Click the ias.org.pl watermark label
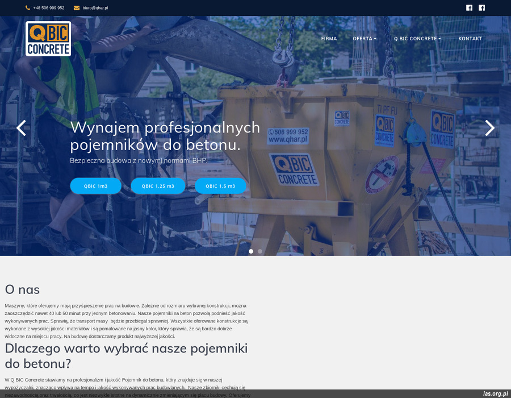This screenshot has height=398, width=511. tap(495, 393)
